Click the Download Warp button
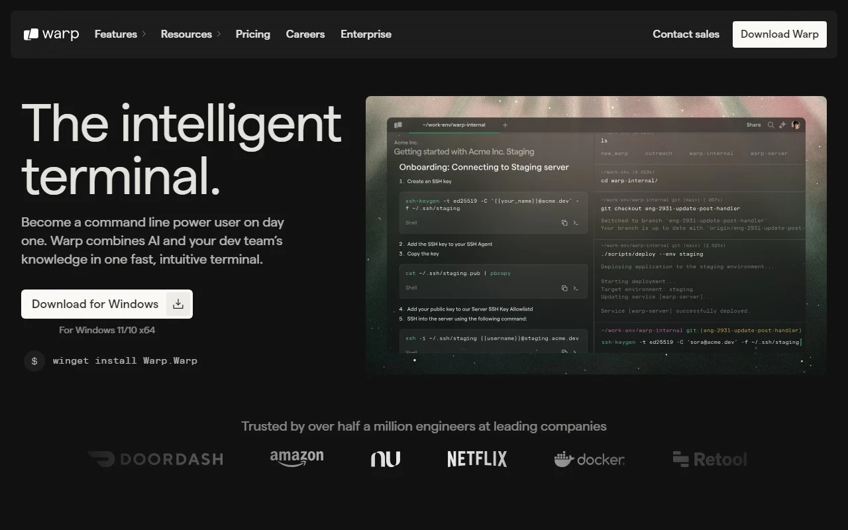Image resolution: width=848 pixels, height=530 pixels. (x=780, y=34)
